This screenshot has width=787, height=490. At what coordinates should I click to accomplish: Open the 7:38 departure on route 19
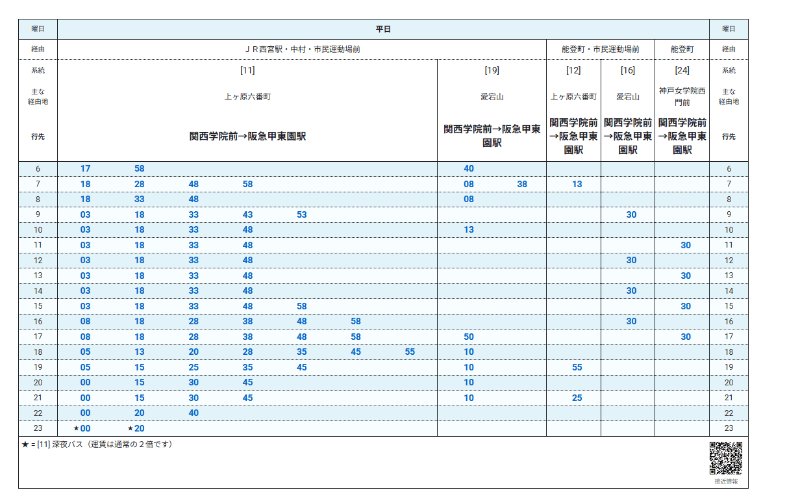pyautogui.click(x=522, y=185)
